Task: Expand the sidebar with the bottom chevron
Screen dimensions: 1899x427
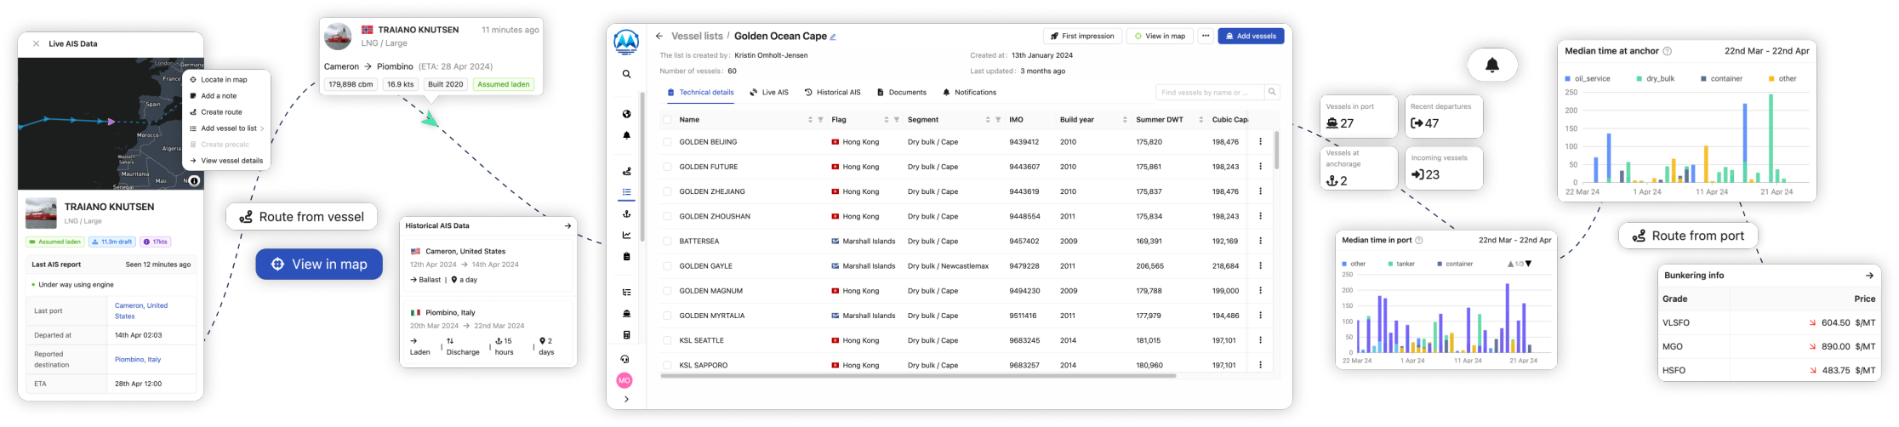Action: (x=626, y=399)
